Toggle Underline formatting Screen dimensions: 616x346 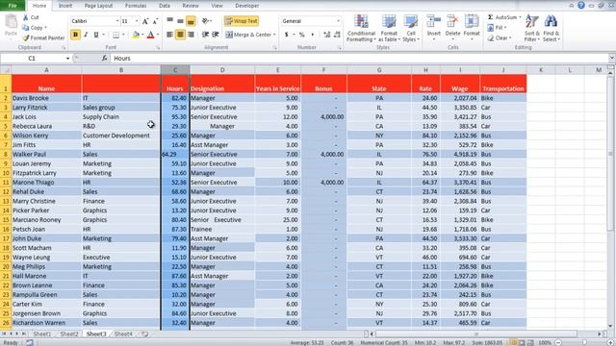tap(96, 35)
